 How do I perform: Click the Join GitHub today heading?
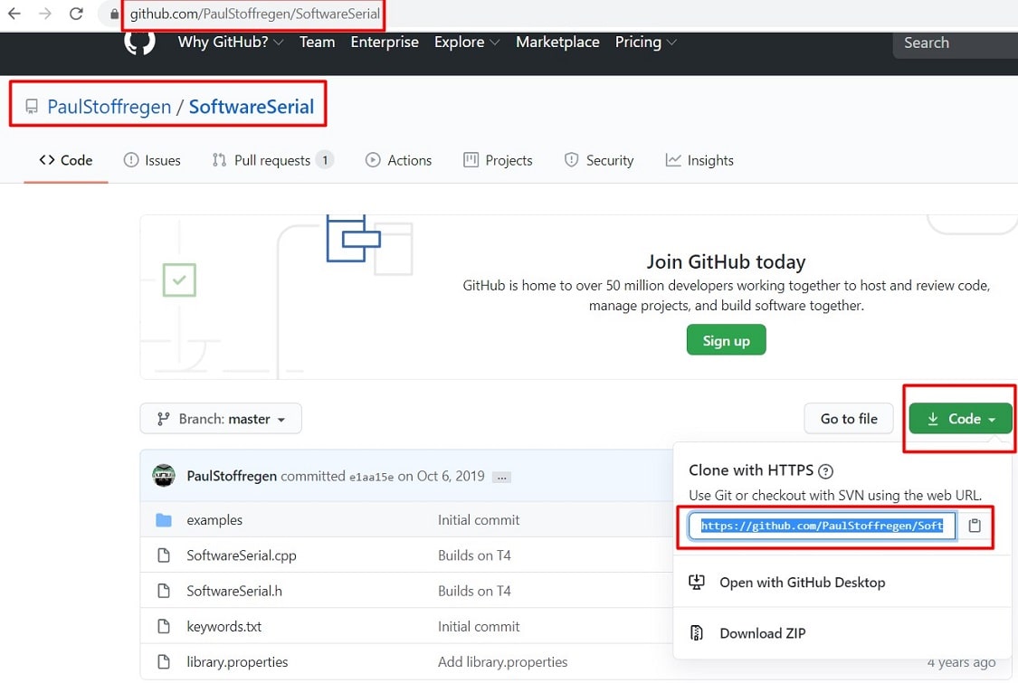[726, 261]
